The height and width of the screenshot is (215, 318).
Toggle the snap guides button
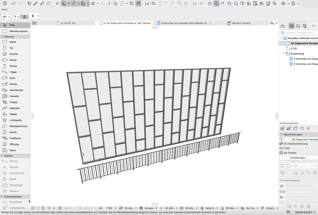click(74, 4)
